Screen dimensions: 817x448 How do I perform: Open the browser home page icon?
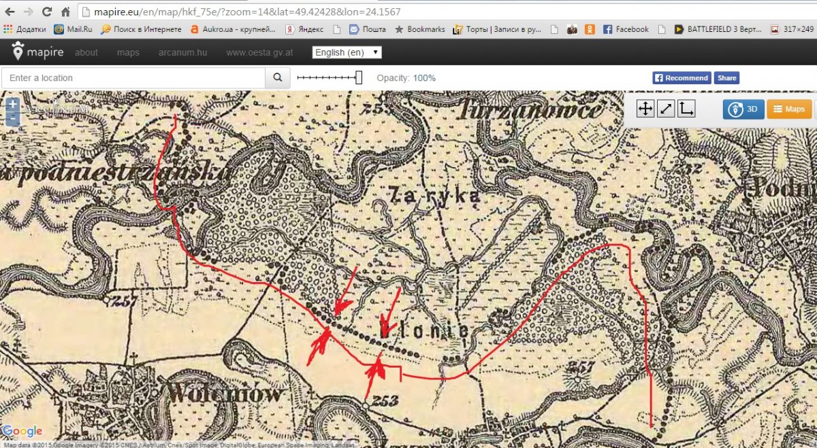click(x=65, y=12)
